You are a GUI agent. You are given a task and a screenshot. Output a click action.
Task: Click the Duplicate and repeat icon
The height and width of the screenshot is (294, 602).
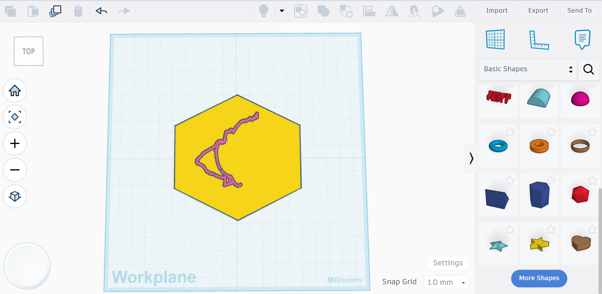(x=55, y=11)
